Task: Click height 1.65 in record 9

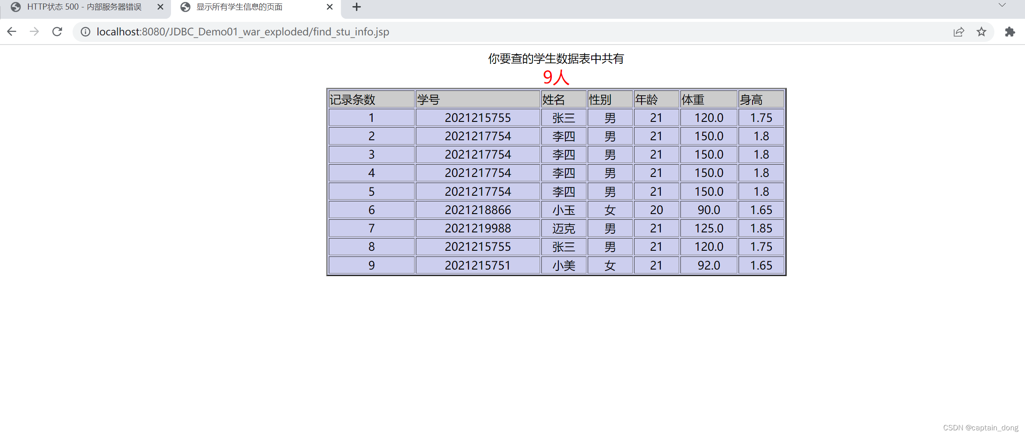Action: pos(761,265)
